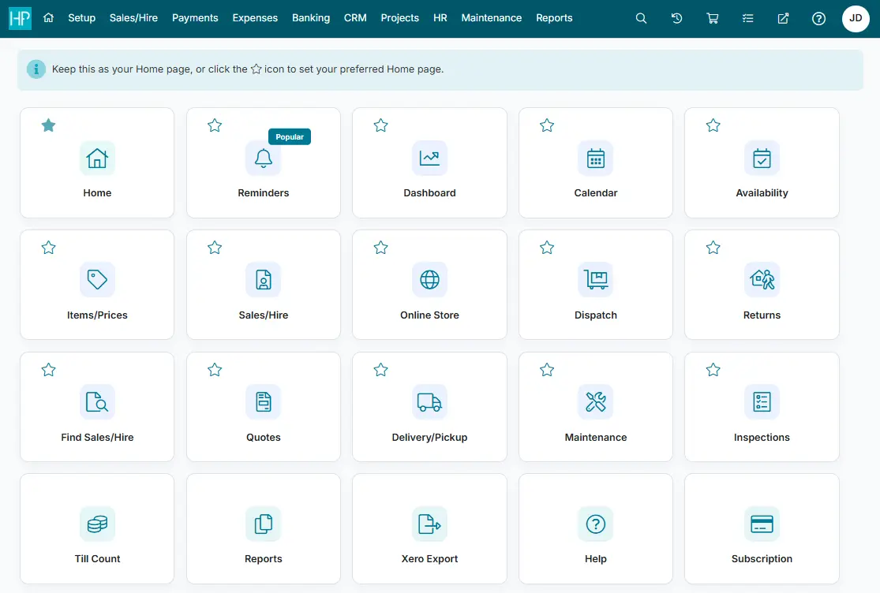
Task: Click the Reminders bell icon
Action: tap(264, 158)
